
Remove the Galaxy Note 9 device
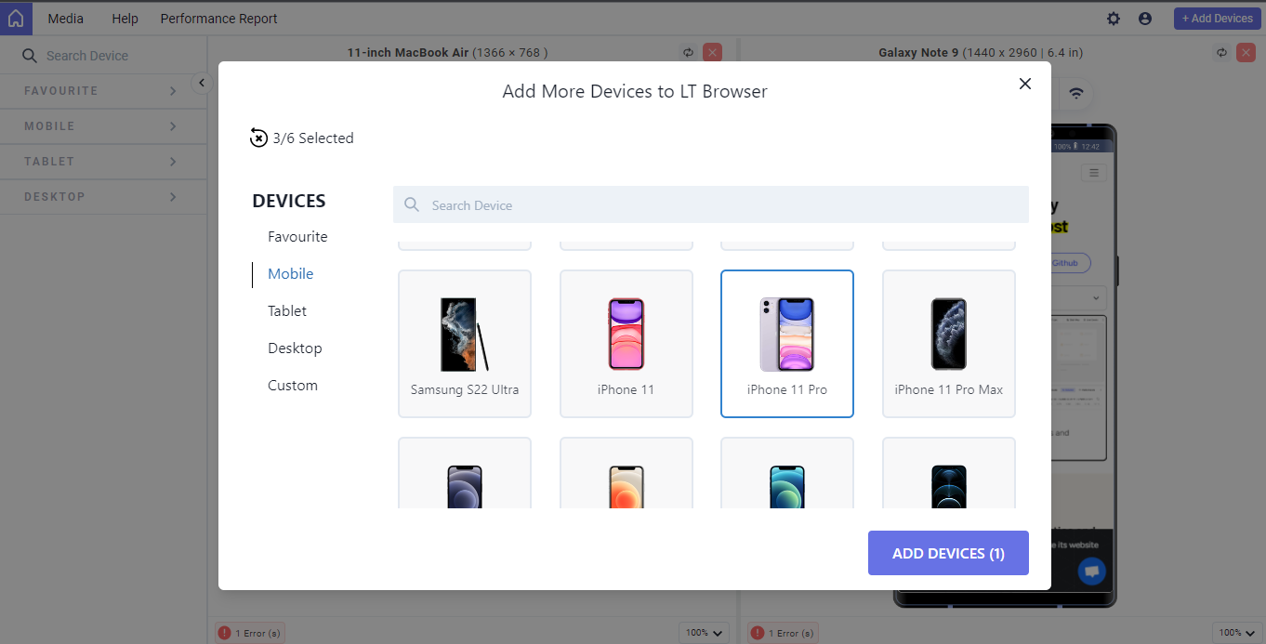pyautogui.click(x=1246, y=53)
